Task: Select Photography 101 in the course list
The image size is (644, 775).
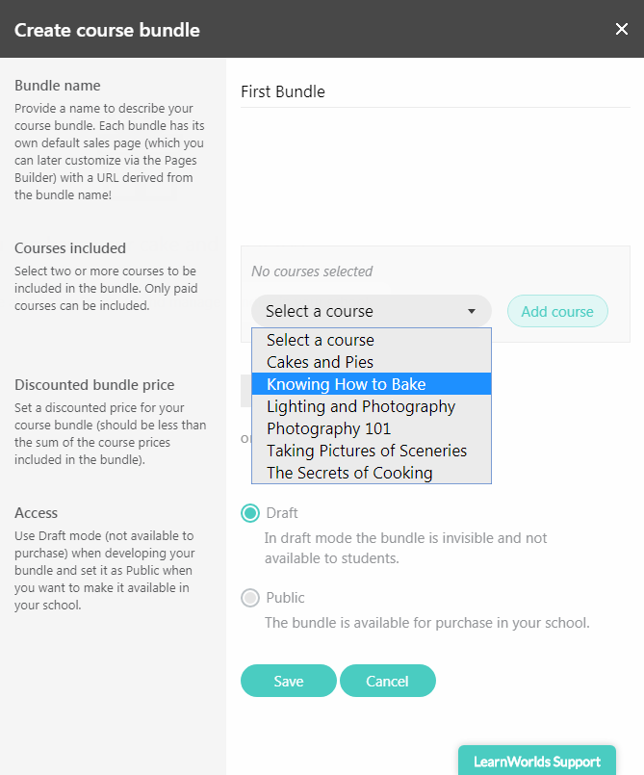Action: (x=327, y=428)
